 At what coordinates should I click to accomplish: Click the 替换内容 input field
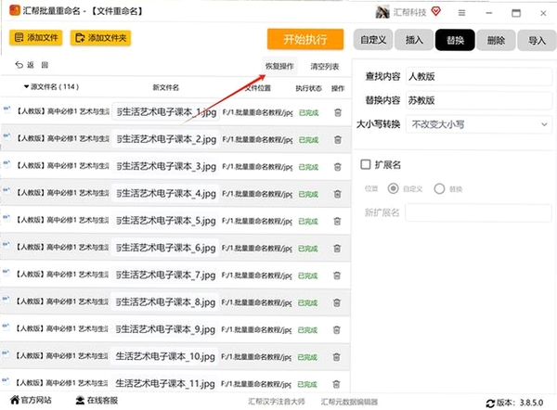479,100
